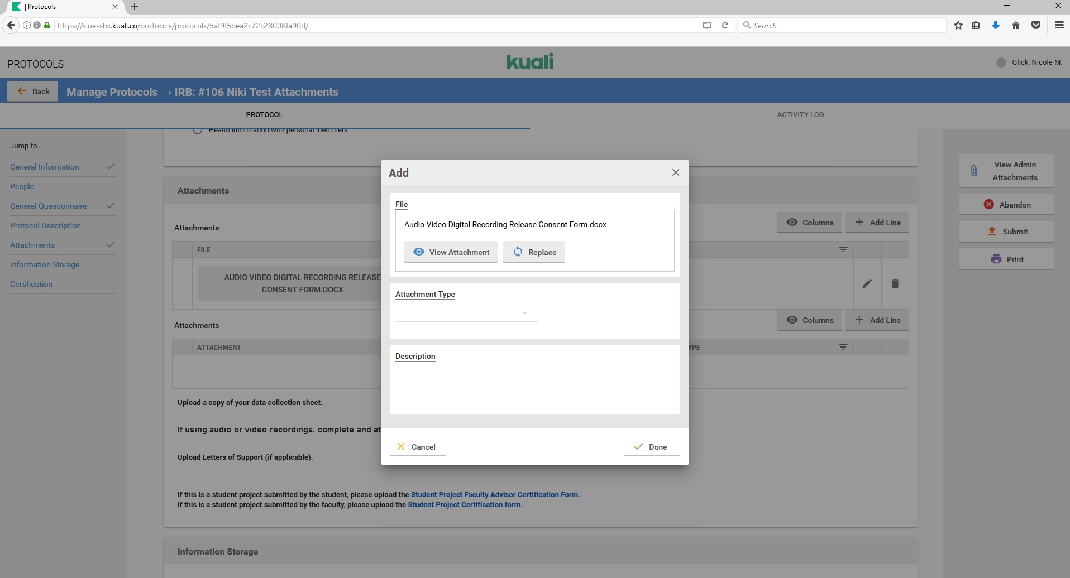Open Columns selector for first Attachments table
The width and height of the screenshot is (1070, 578).
point(809,223)
